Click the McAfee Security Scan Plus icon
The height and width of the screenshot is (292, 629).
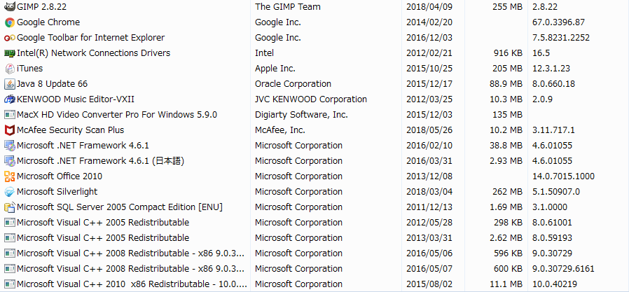(10, 130)
